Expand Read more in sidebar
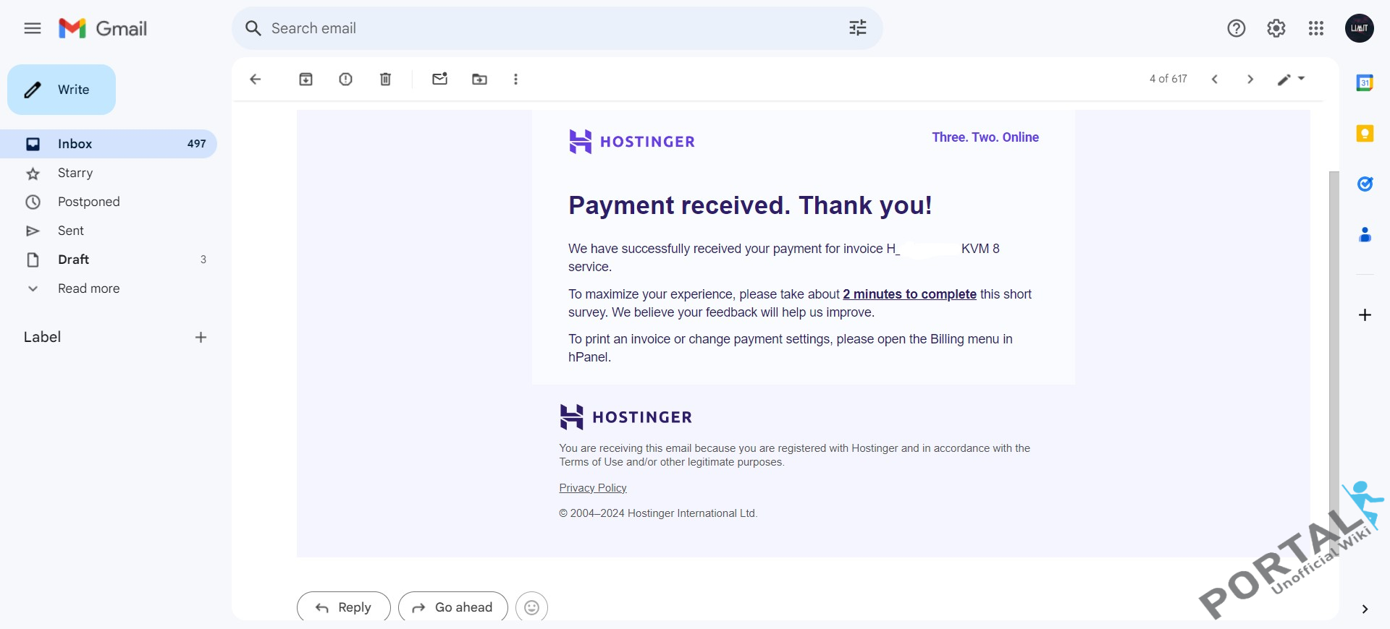 pyautogui.click(x=109, y=288)
